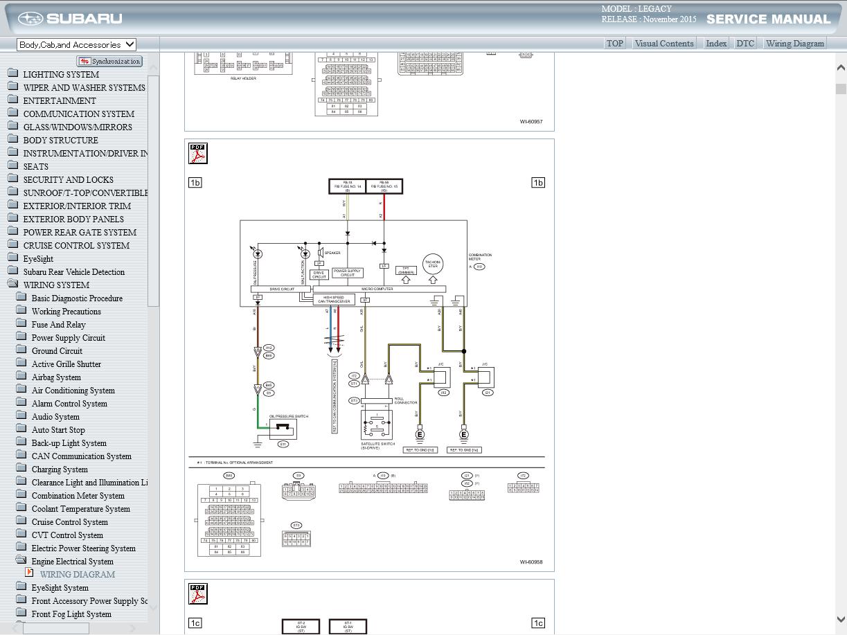This screenshot has height=635, width=847.
Task: Select EyeSight System item
Action: [x=60, y=588]
